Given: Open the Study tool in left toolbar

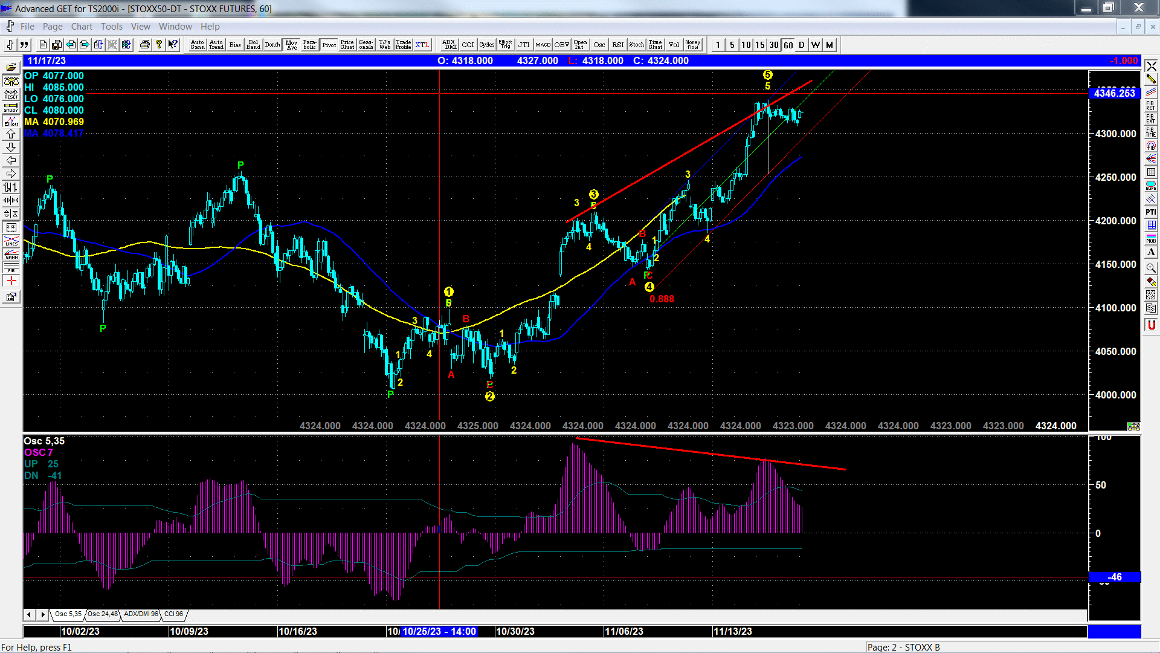Looking at the screenshot, I should click(11, 108).
